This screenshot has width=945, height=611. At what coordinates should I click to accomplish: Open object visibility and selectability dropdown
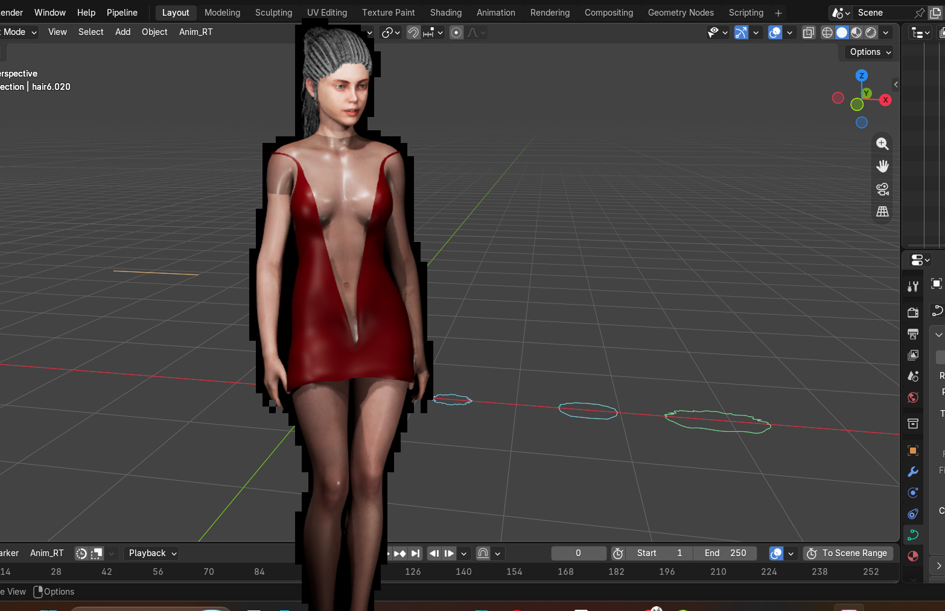pyautogui.click(x=718, y=33)
